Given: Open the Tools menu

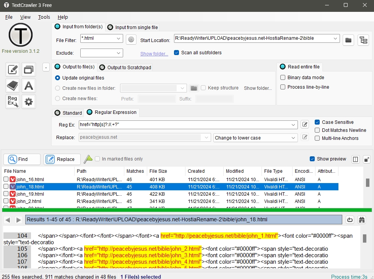Looking at the screenshot, I should tap(44, 17).
